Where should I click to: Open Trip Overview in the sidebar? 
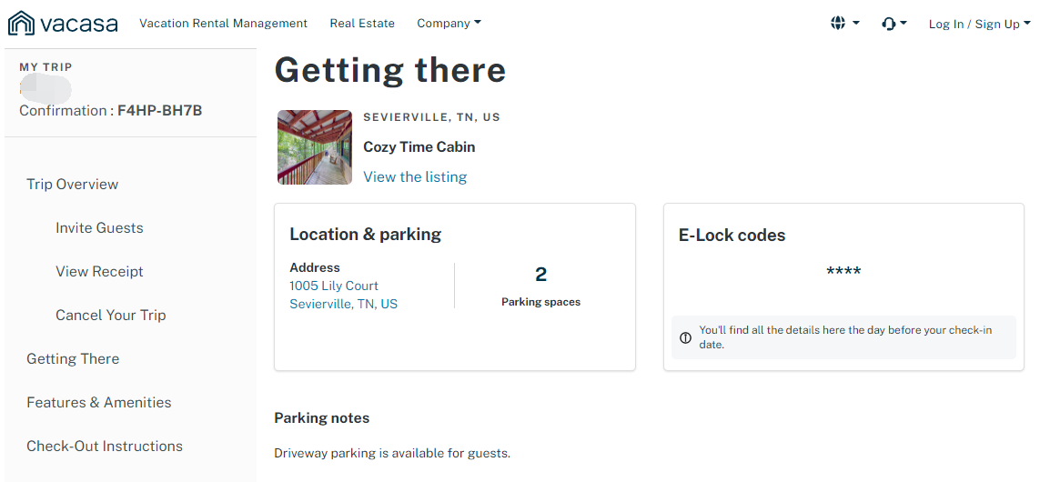(x=73, y=185)
